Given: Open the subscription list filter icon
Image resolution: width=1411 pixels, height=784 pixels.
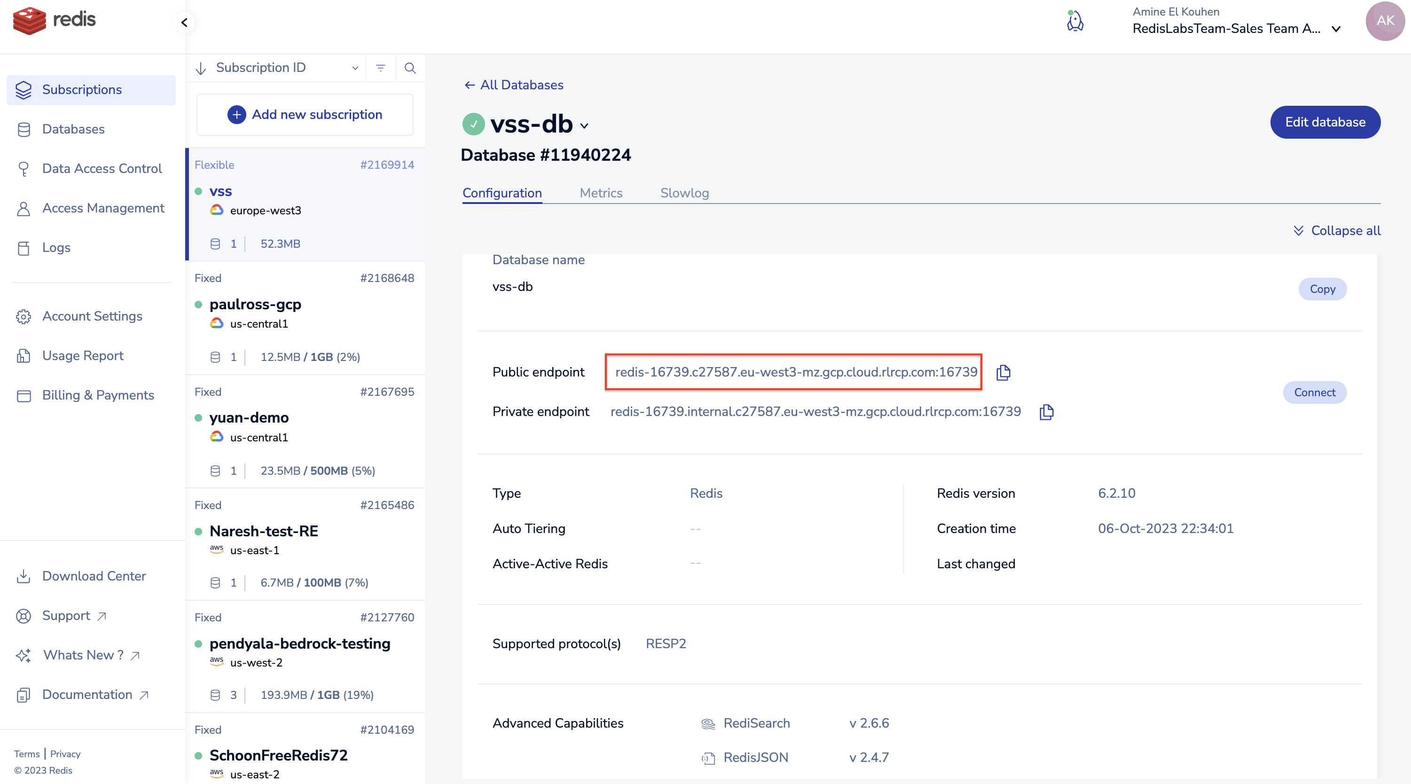Looking at the screenshot, I should pos(380,68).
